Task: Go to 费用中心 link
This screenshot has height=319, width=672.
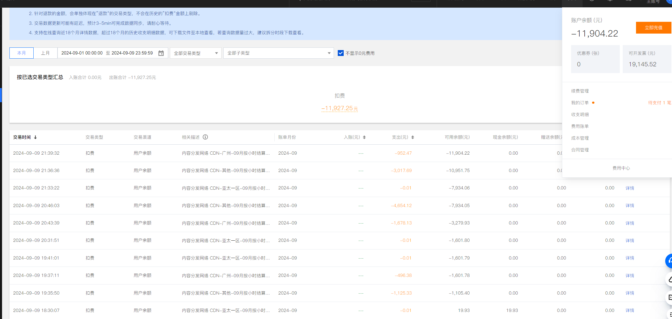Action: (621, 168)
